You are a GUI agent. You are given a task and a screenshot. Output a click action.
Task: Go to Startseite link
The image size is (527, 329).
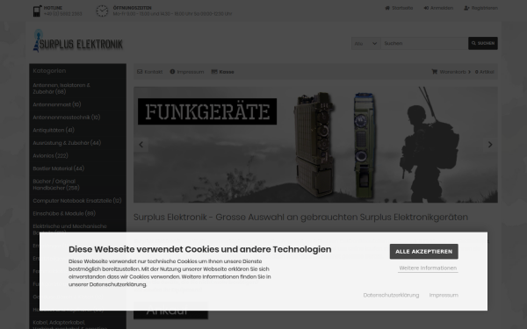pyautogui.click(x=399, y=8)
